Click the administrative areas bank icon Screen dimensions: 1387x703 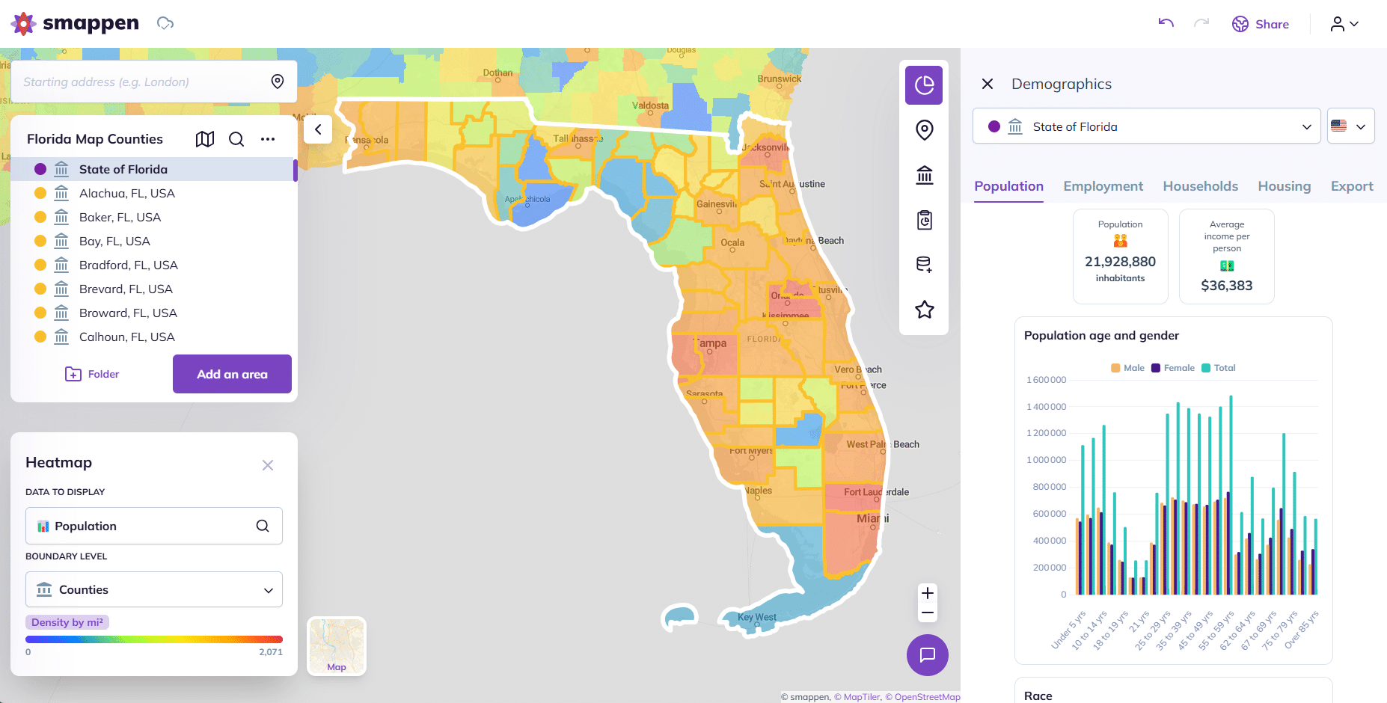pyautogui.click(x=924, y=174)
